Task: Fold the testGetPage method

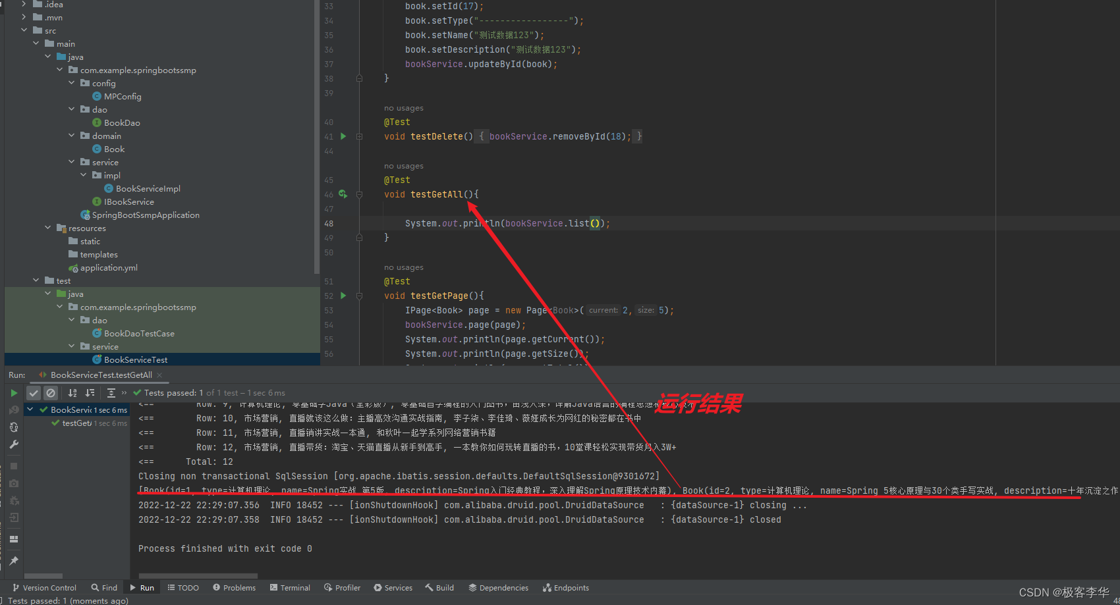Action: pos(360,296)
